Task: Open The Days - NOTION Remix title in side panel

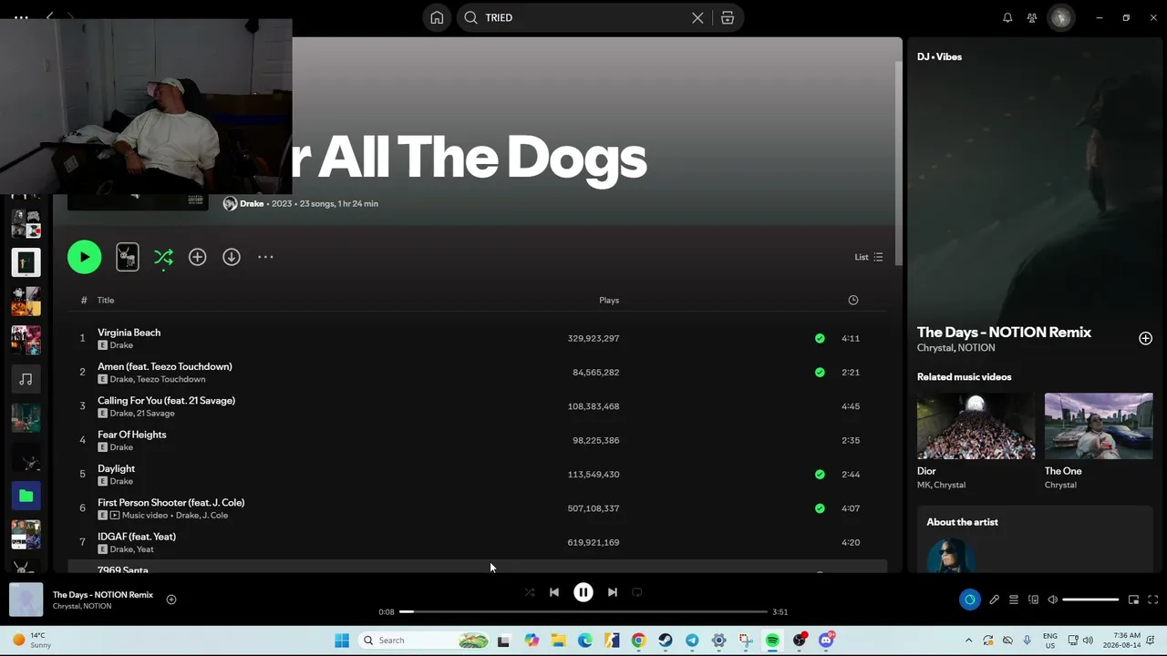Action: [x=1004, y=333]
